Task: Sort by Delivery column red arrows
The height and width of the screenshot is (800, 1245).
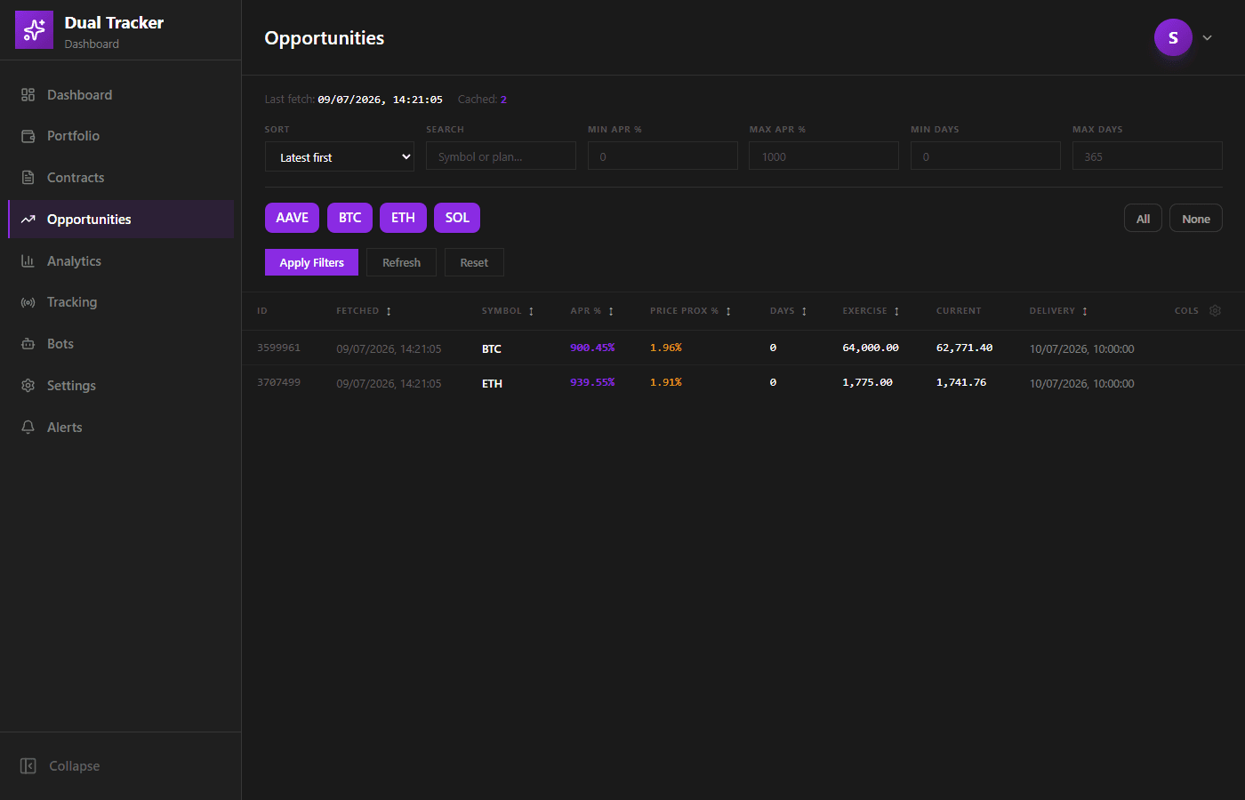Action: pos(1085,311)
